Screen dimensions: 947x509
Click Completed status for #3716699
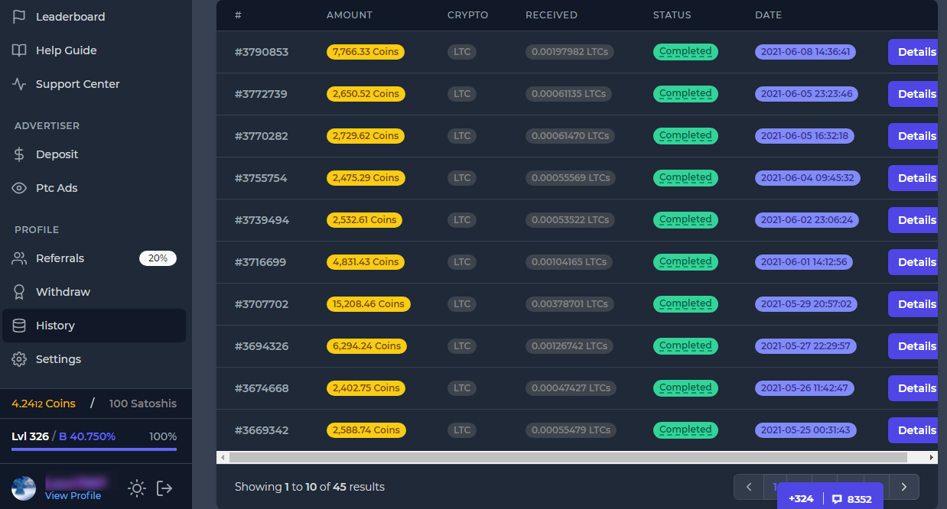pos(685,262)
